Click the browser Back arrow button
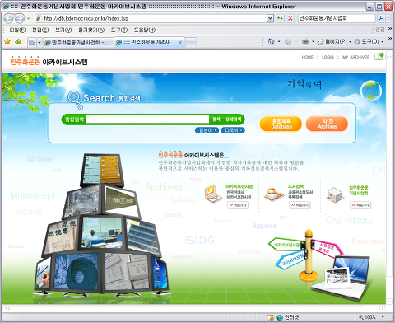395x323 pixels. click(9, 19)
